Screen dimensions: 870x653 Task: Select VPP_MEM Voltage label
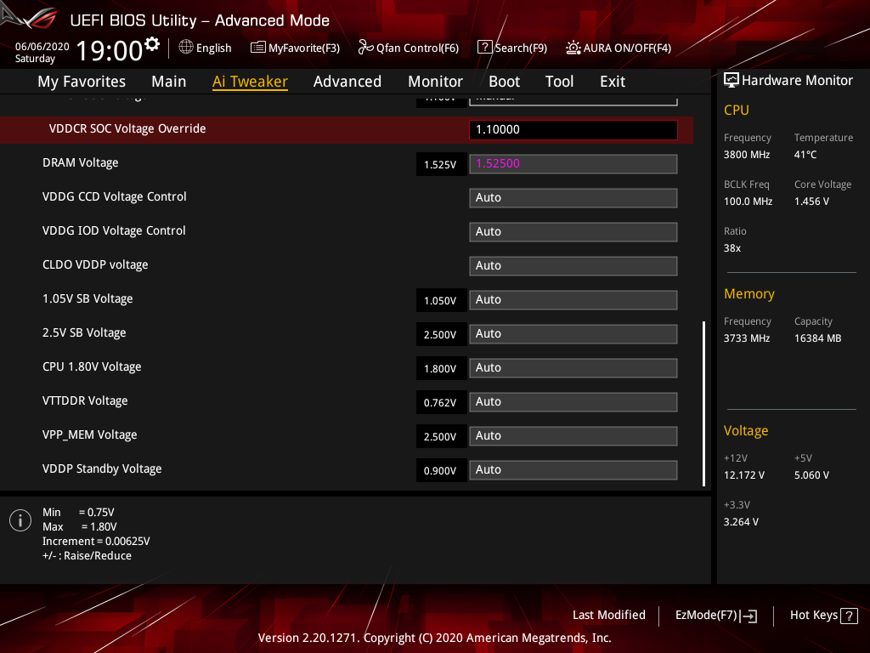[x=89, y=434]
